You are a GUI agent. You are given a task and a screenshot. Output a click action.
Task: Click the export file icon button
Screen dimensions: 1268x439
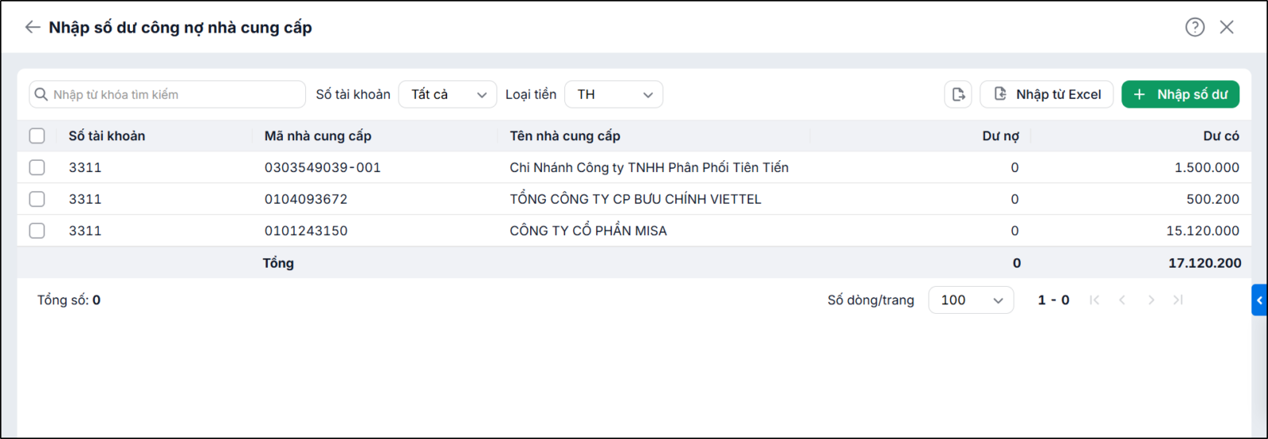(x=958, y=94)
